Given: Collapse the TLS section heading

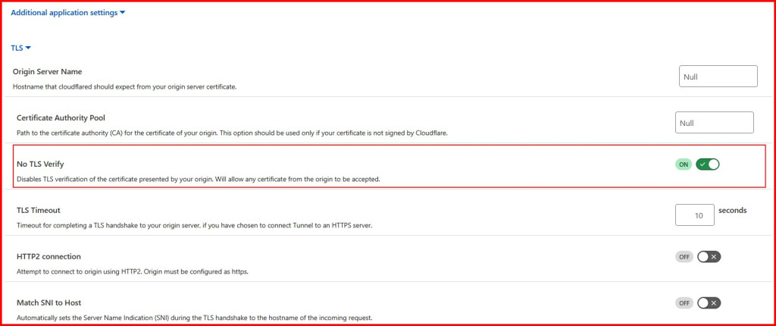Looking at the screenshot, I should pos(17,48).
